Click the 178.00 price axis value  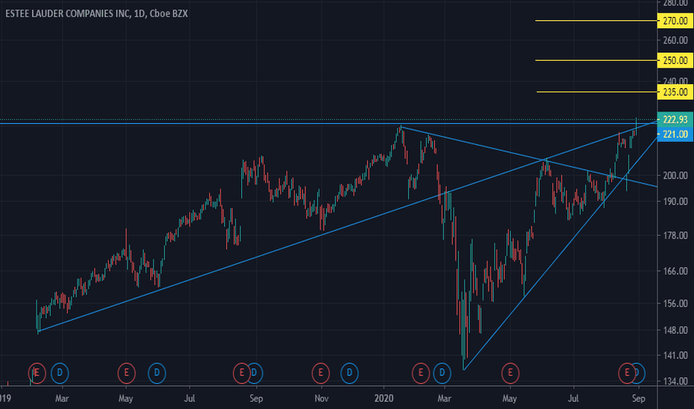point(675,235)
